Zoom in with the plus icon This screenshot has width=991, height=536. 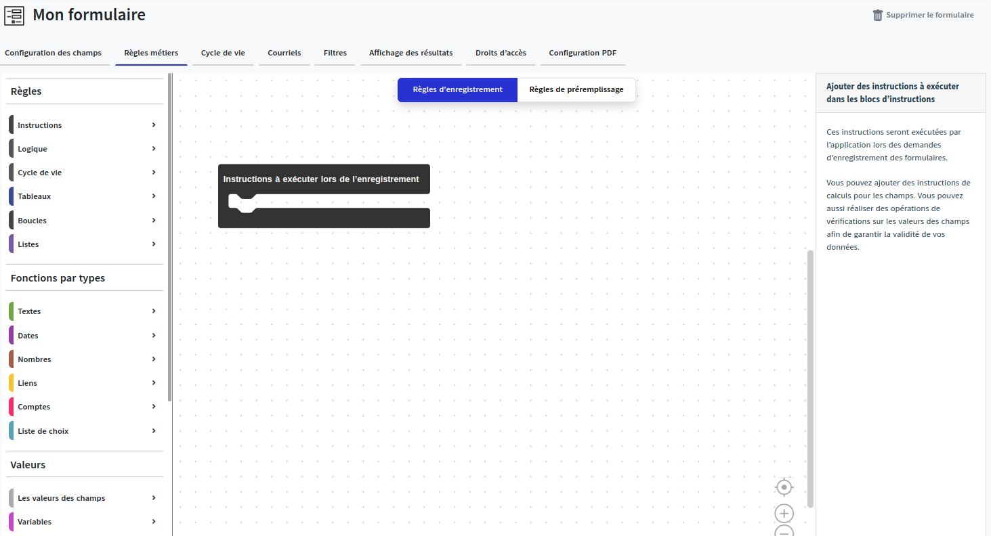[784, 514]
